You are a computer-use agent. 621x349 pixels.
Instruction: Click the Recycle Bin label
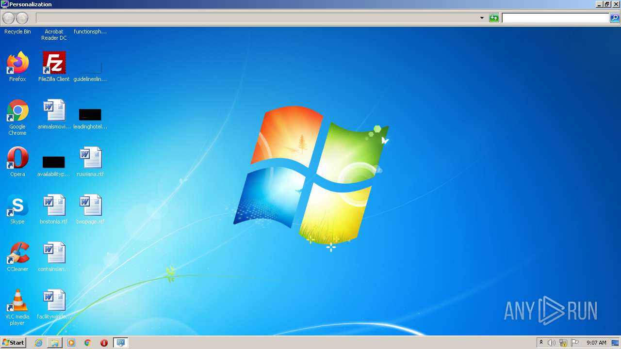click(17, 32)
